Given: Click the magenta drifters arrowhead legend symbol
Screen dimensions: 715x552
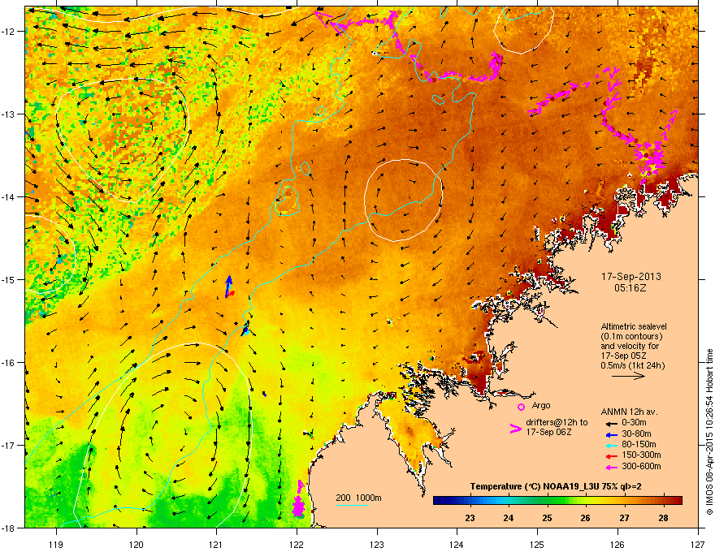Looking at the screenshot, I should [x=515, y=429].
